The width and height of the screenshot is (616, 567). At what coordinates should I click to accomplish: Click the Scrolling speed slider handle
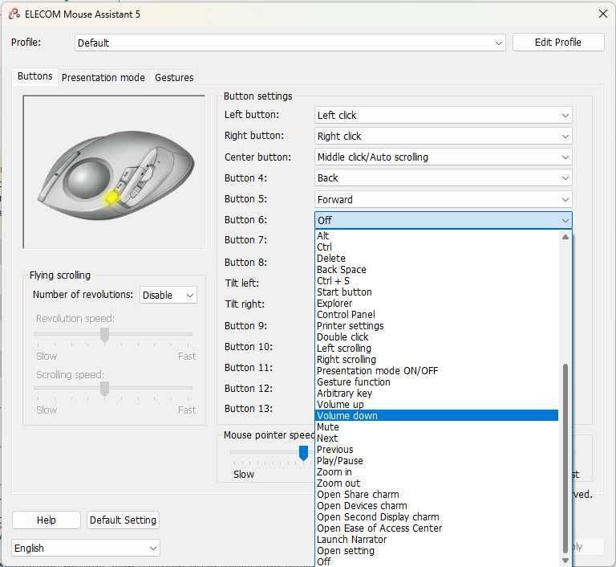pyautogui.click(x=104, y=389)
